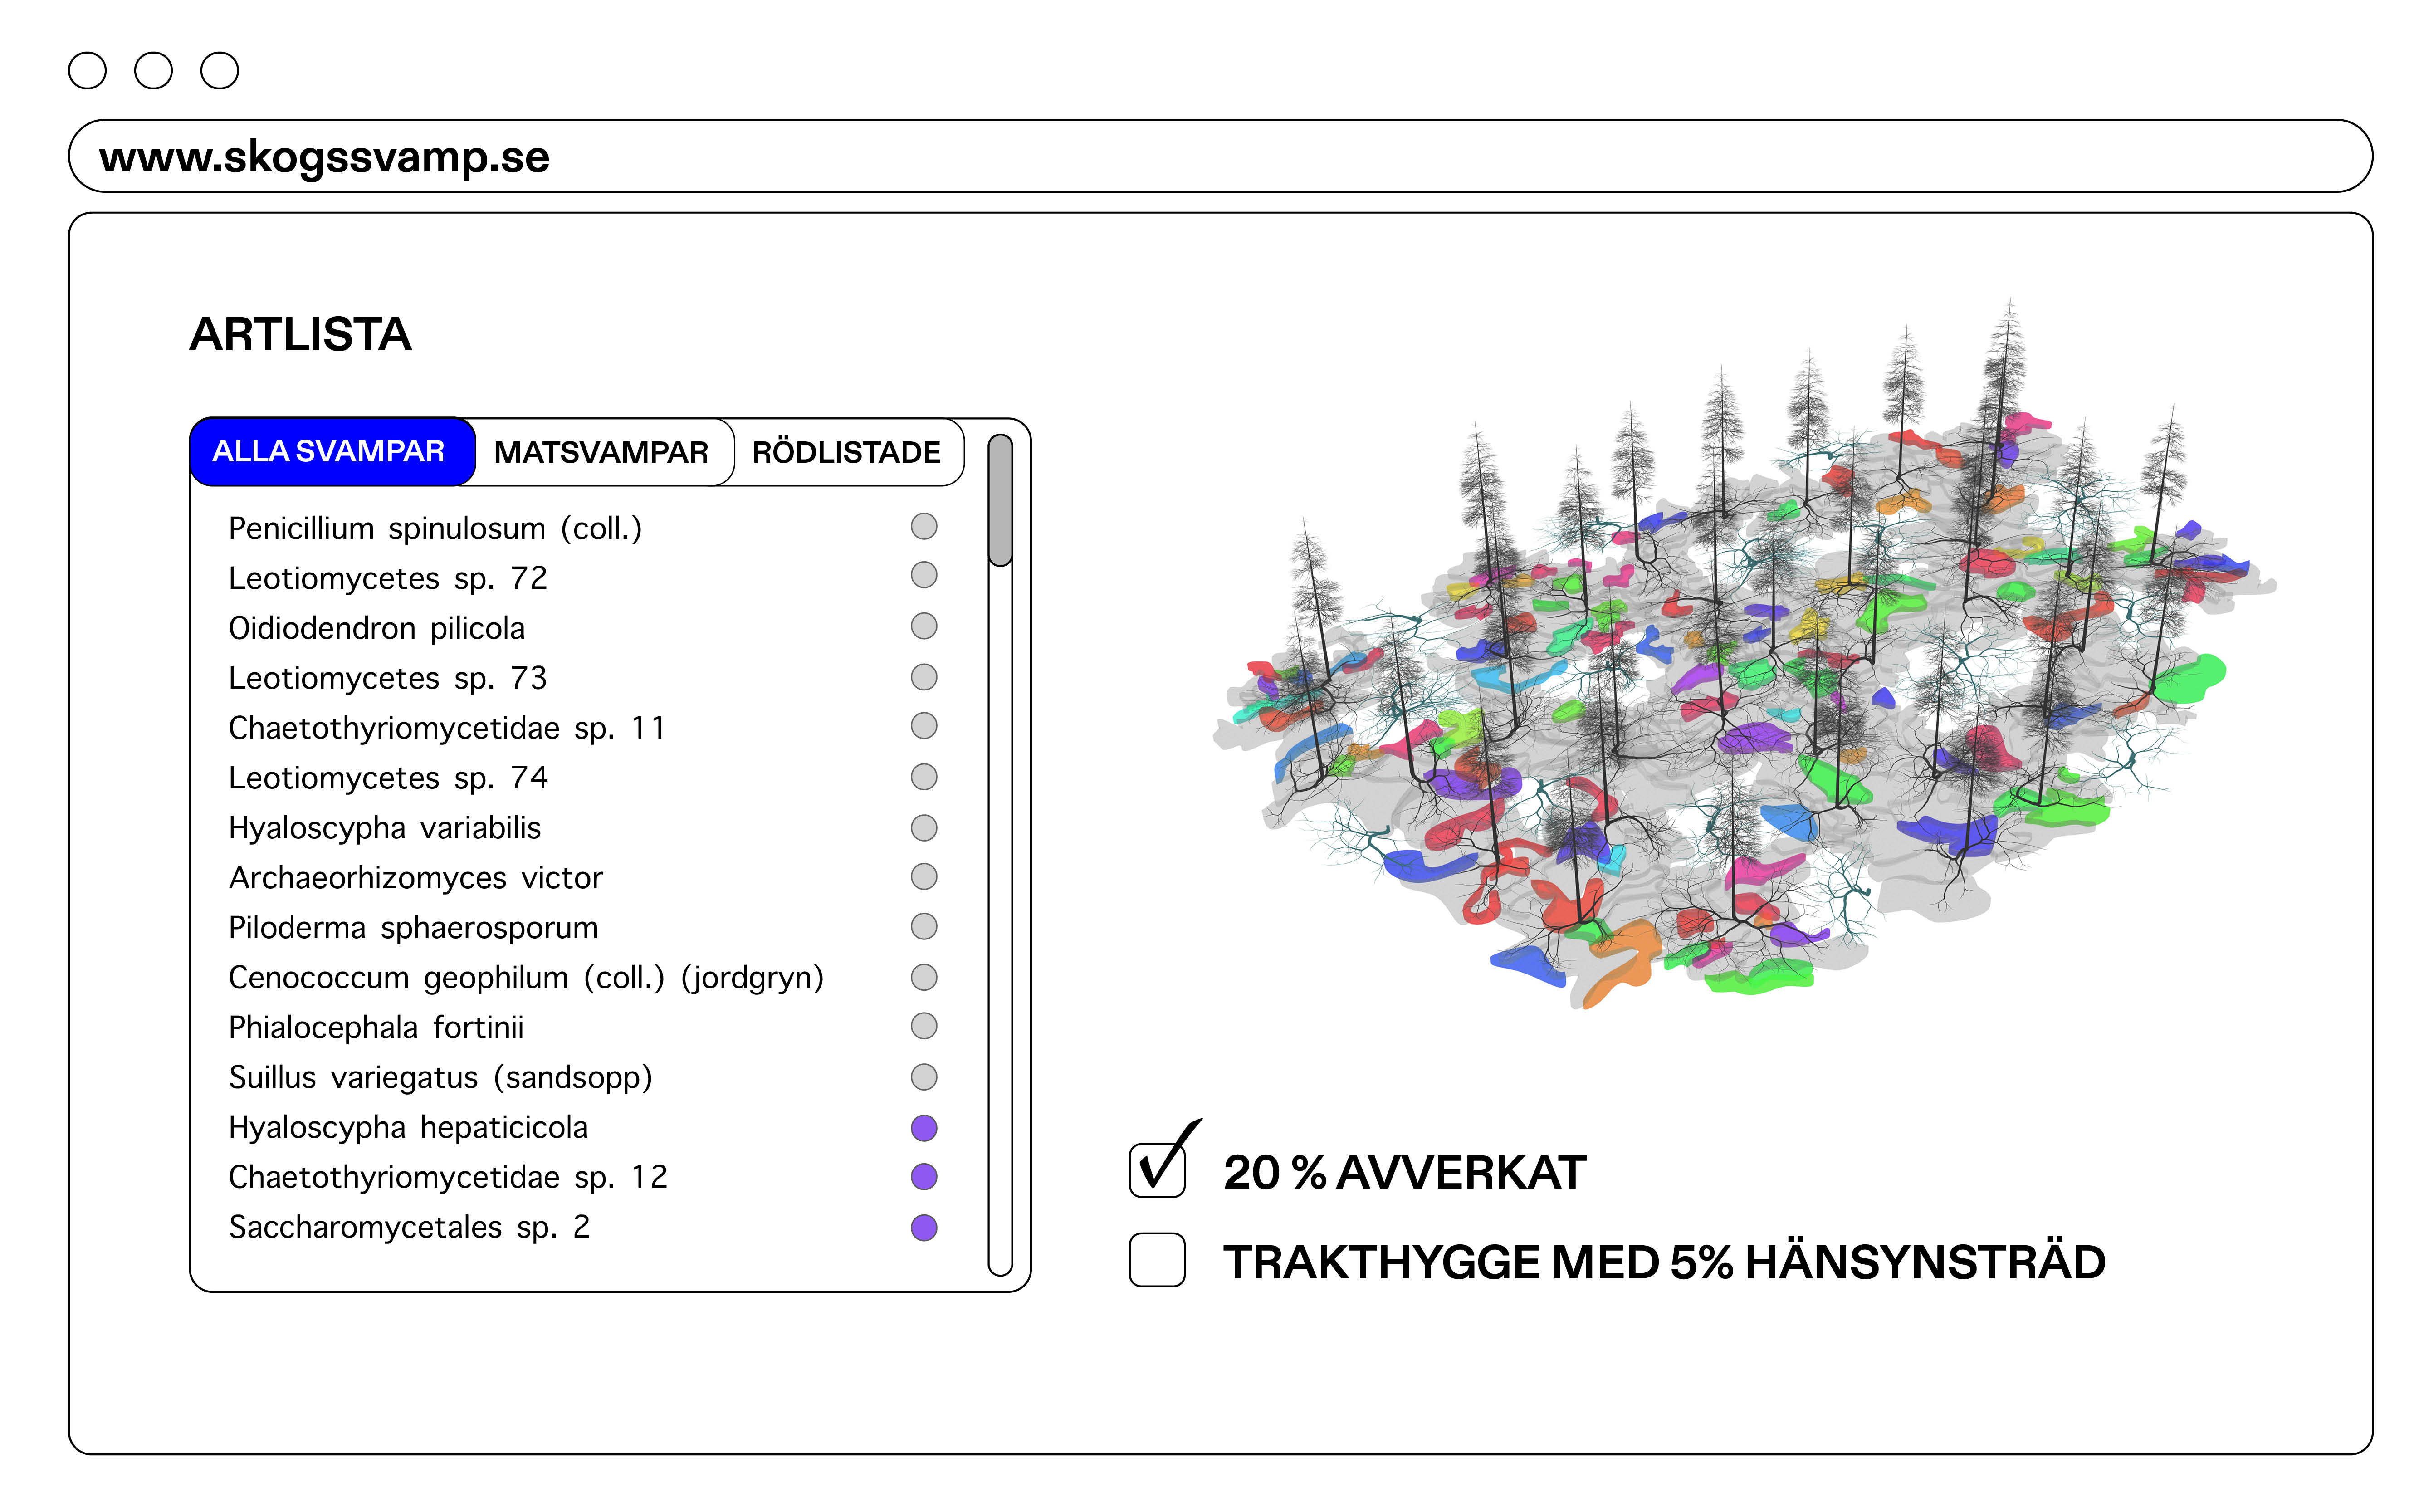
Task: Select the ALLA SVAMPAR tab
Action: pyautogui.click(x=329, y=452)
